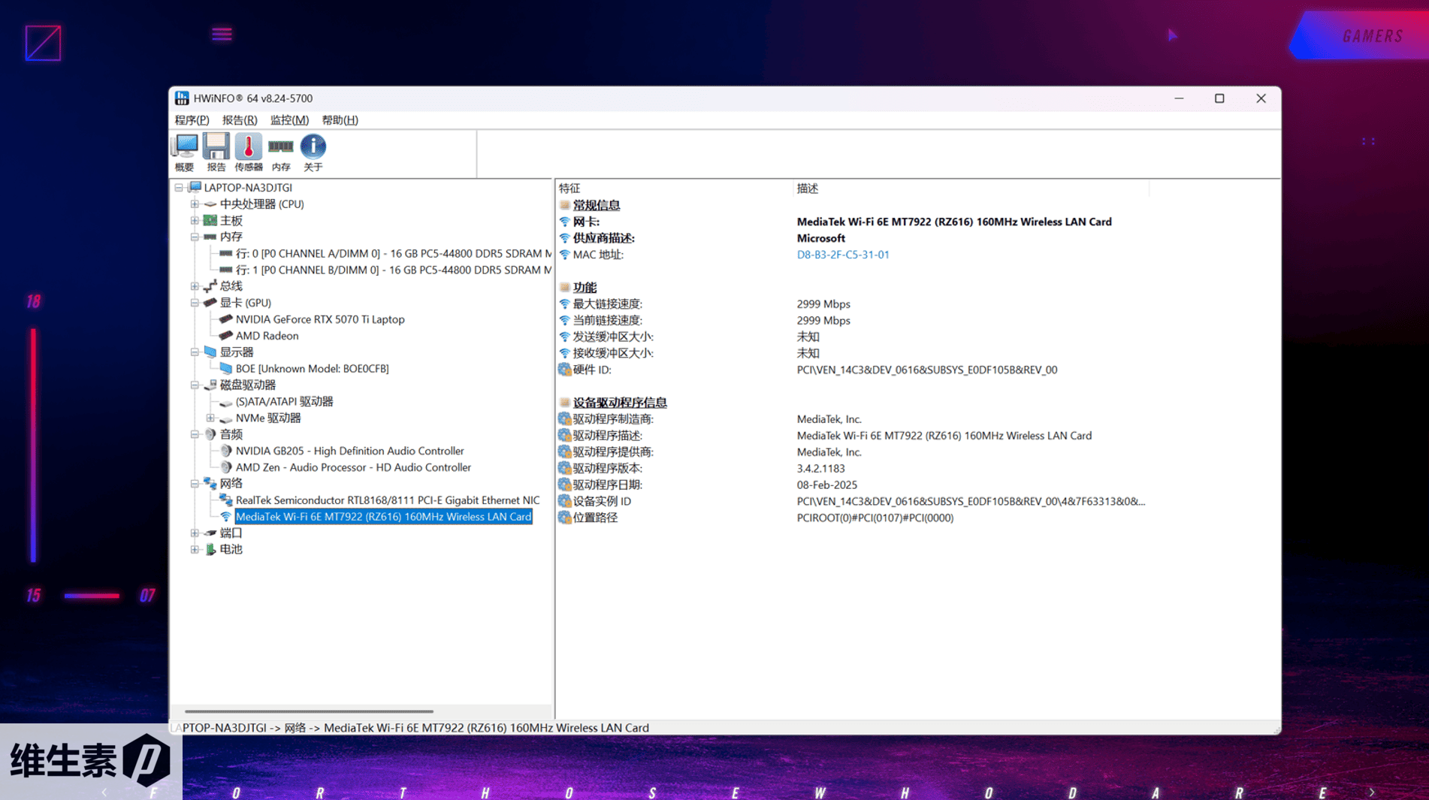
Task: Select RealTek RTL8168/8111 Ethernet NIC entry
Action: pyautogui.click(x=387, y=500)
